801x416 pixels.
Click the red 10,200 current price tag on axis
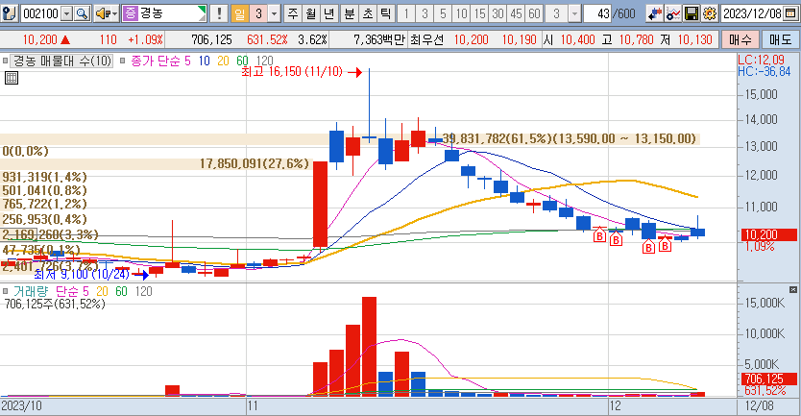768,234
